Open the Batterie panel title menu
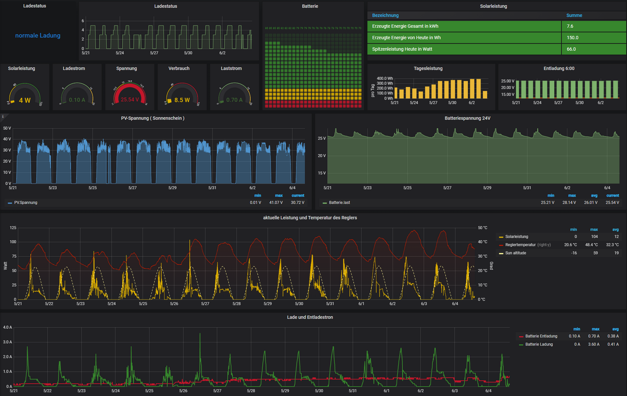The image size is (627, 396). tap(310, 6)
